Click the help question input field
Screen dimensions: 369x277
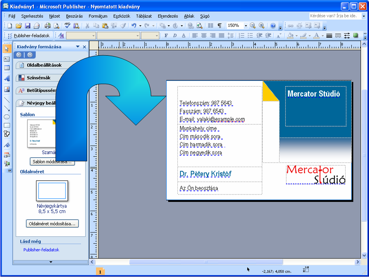(335, 16)
